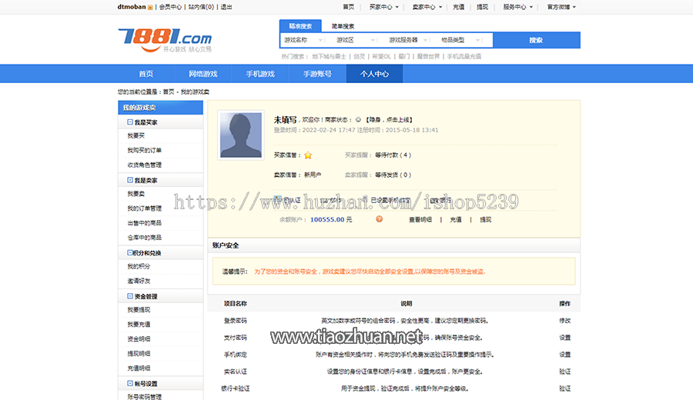Collapse the 我是卖家 sidebar section
Image resolution: width=693 pixels, height=400 pixels.
pos(130,180)
